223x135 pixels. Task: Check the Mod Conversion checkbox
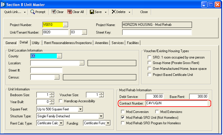pyautogui.click(x=123, y=112)
